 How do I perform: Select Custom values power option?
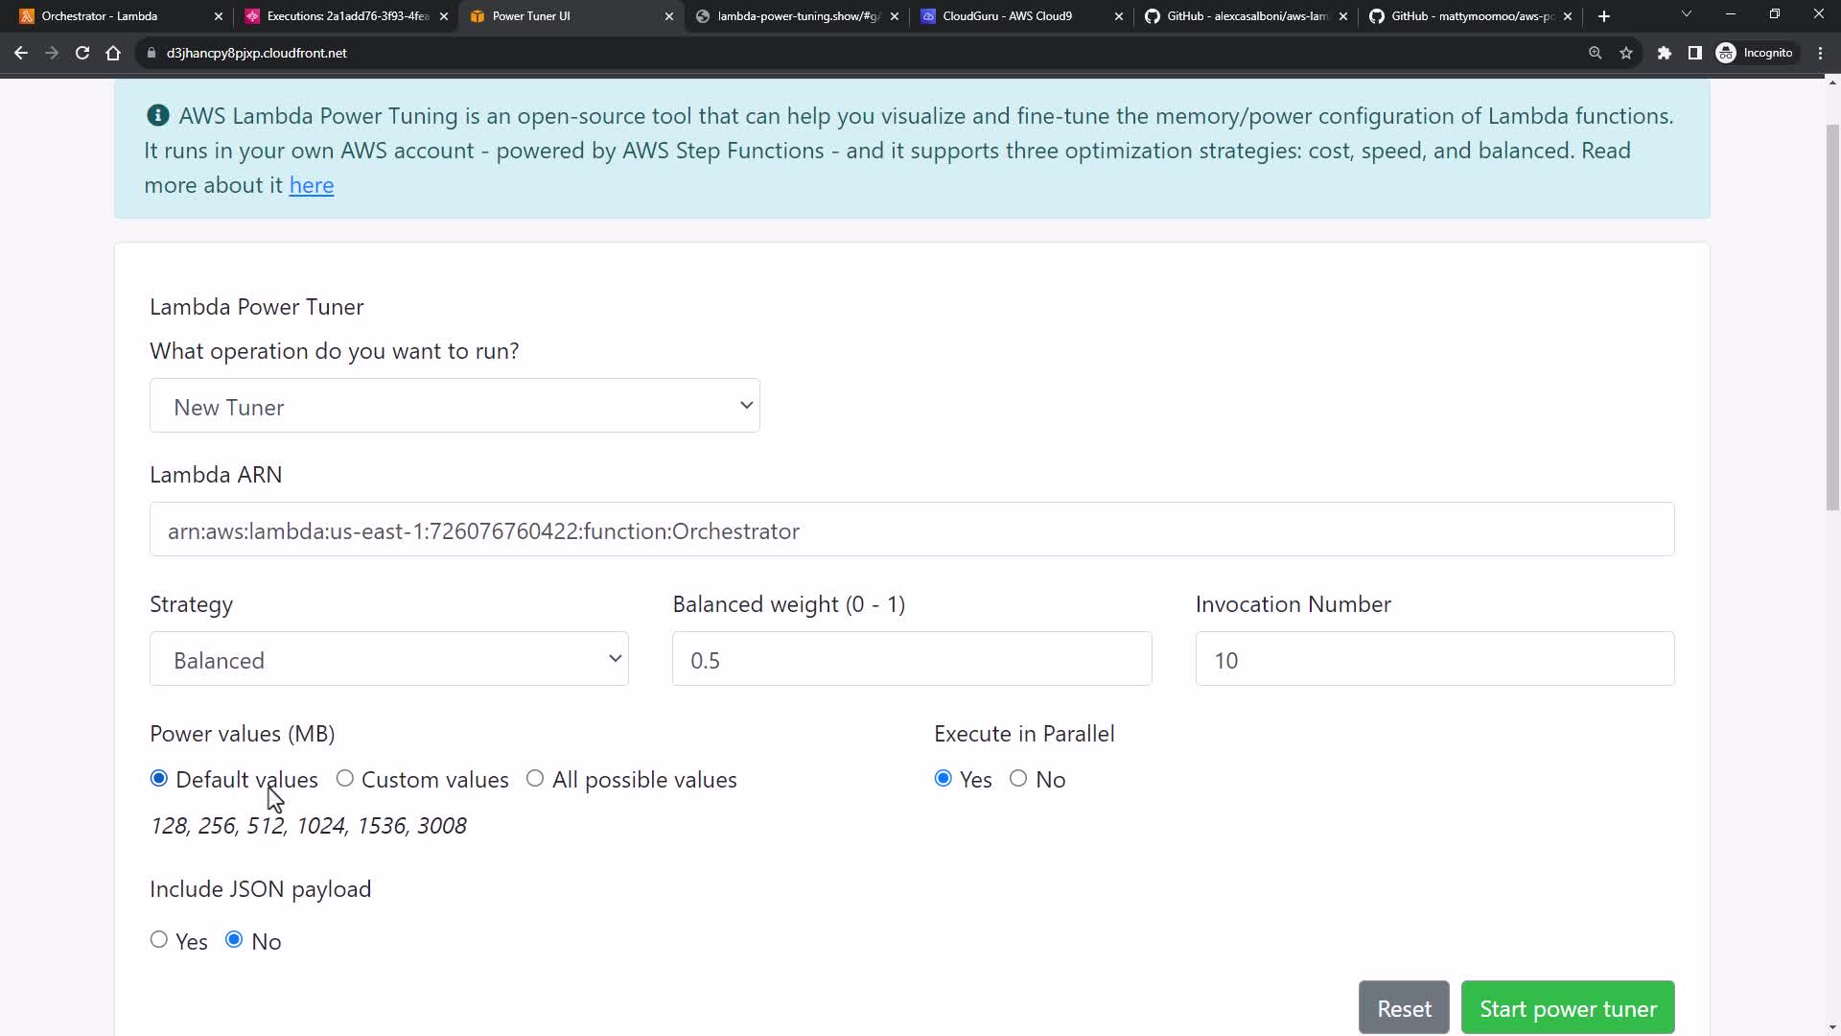pyautogui.click(x=345, y=779)
